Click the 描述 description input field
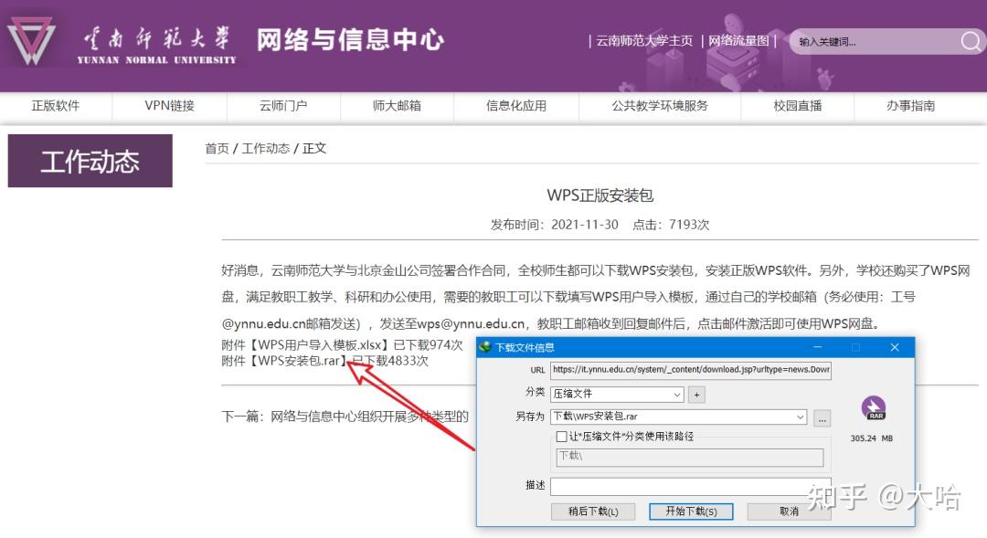The height and width of the screenshot is (538, 987). [x=691, y=486]
